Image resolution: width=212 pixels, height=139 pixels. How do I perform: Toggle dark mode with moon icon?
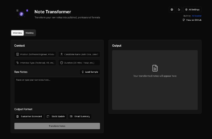pos(179,10)
